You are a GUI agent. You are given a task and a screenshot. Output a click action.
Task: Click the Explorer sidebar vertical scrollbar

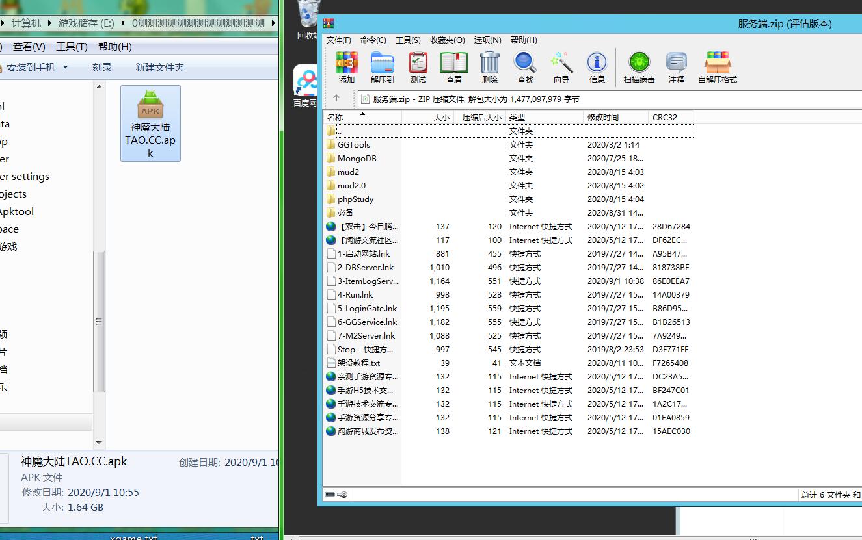click(100, 322)
